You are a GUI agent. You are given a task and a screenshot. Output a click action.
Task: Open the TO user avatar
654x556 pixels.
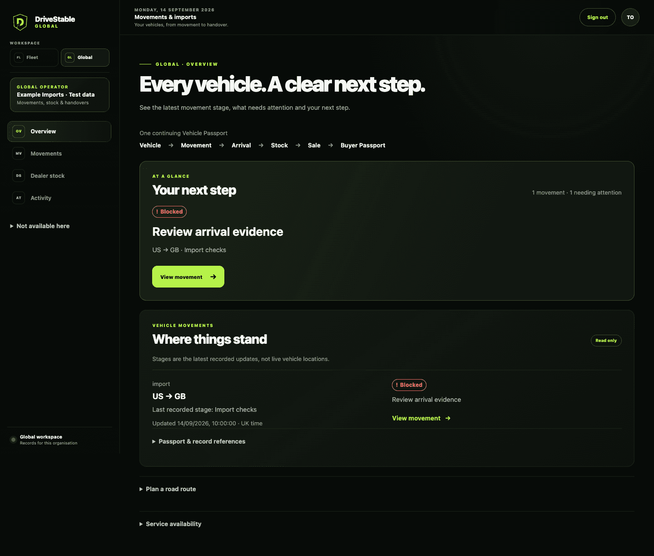(630, 17)
